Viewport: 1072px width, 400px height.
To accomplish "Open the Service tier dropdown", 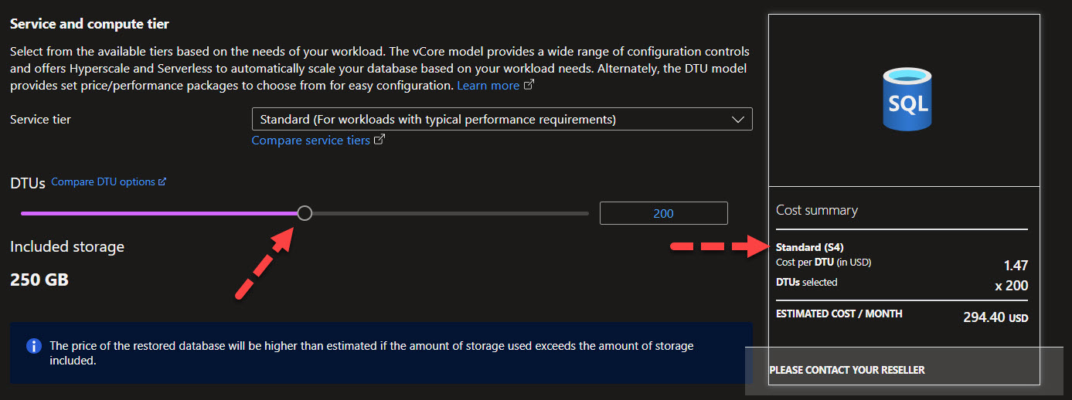I will (502, 120).
